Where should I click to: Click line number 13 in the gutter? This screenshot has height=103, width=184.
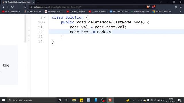point(40,37)
